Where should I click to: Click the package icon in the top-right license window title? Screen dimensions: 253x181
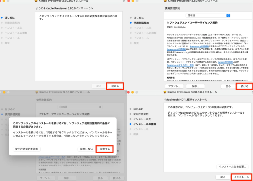165,1
